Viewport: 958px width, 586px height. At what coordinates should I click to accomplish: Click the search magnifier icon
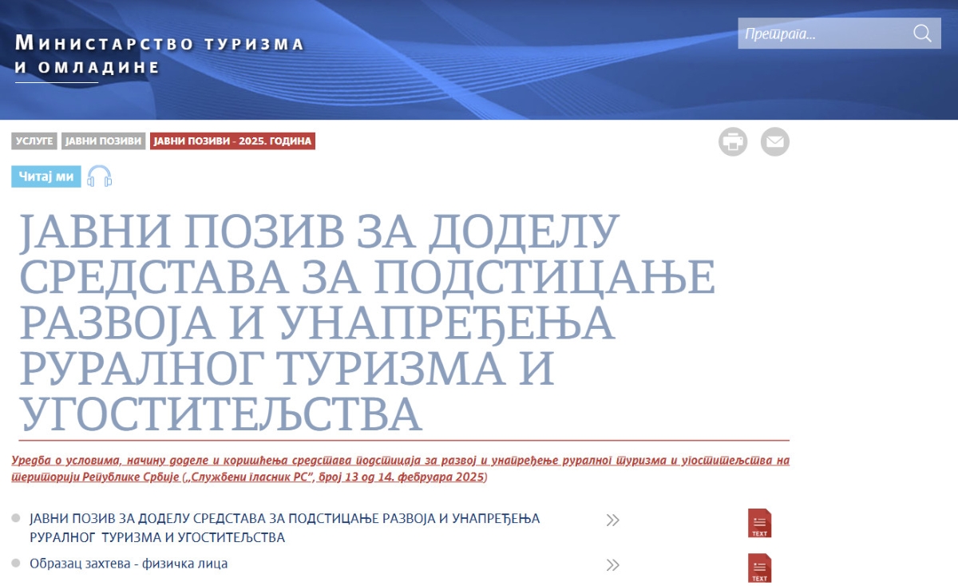pyautogui.click(x=922, y=34)
